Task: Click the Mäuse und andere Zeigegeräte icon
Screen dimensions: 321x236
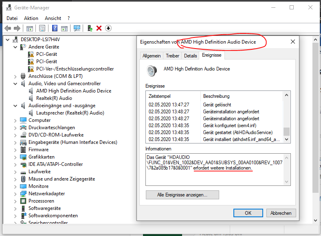Action: [x=23, y=179]
